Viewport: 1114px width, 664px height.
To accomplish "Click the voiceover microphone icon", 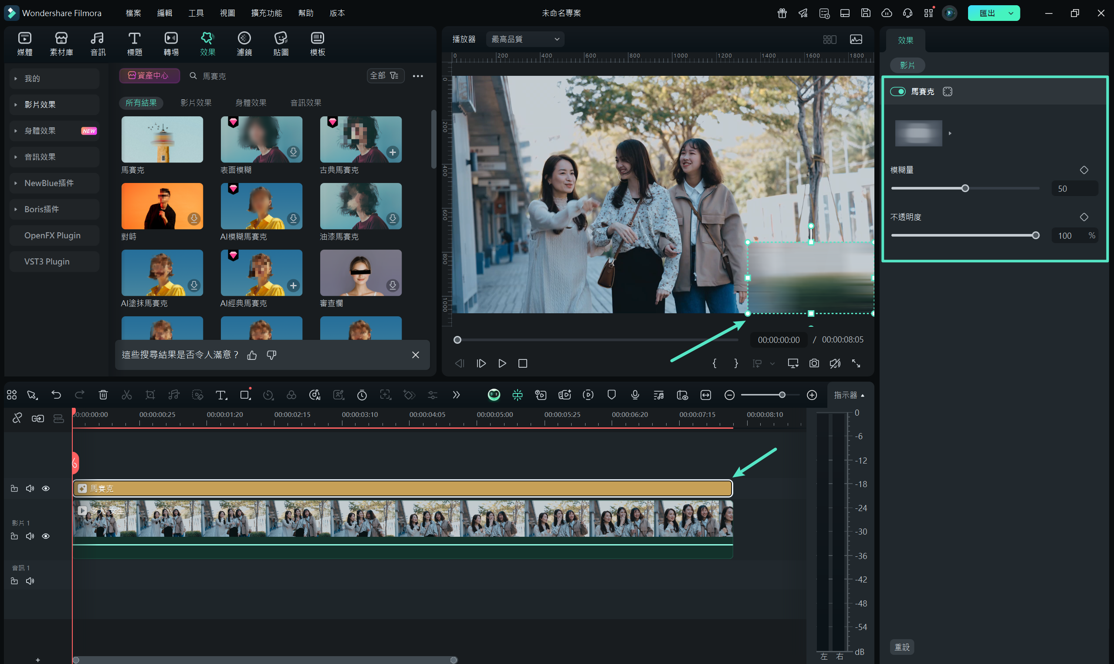I will (634, 395).
